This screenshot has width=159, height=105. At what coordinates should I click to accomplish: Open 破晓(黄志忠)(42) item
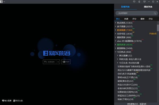point(125,81)
